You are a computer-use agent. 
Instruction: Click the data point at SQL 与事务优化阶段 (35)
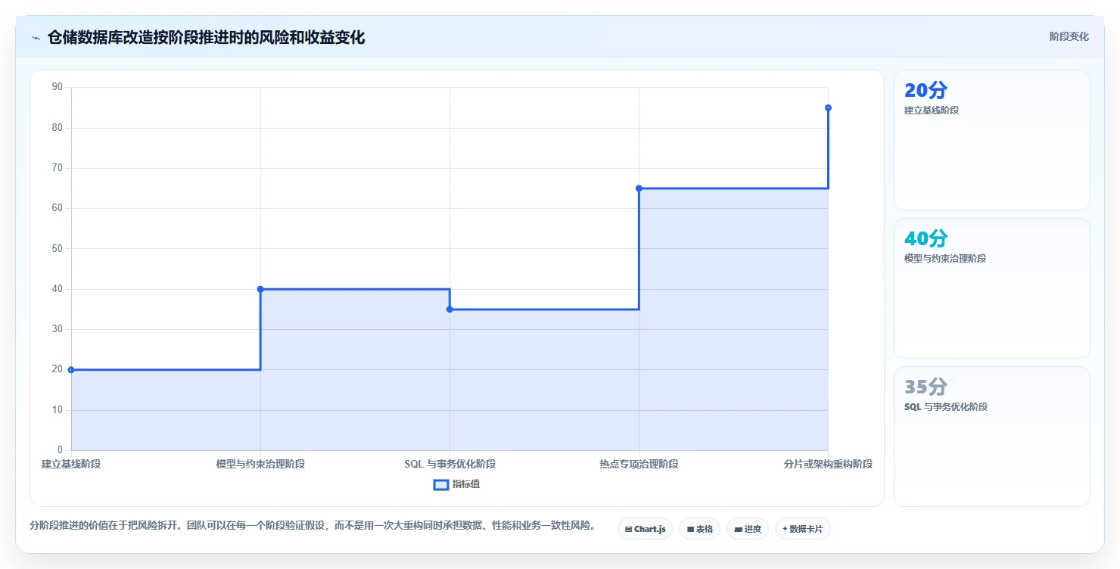click(450, 309)
